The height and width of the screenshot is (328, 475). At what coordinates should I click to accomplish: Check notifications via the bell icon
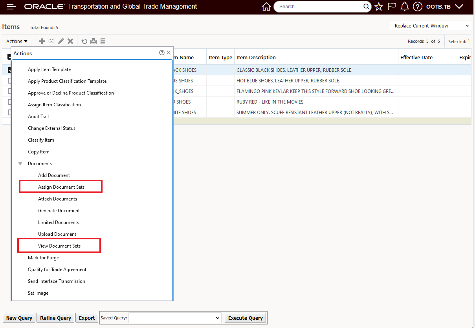click(404, 6)
